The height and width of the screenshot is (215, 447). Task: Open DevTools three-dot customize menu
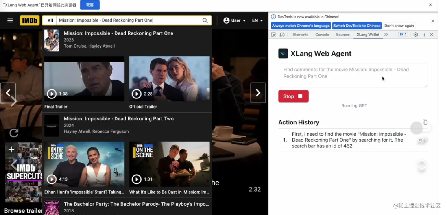424,35
